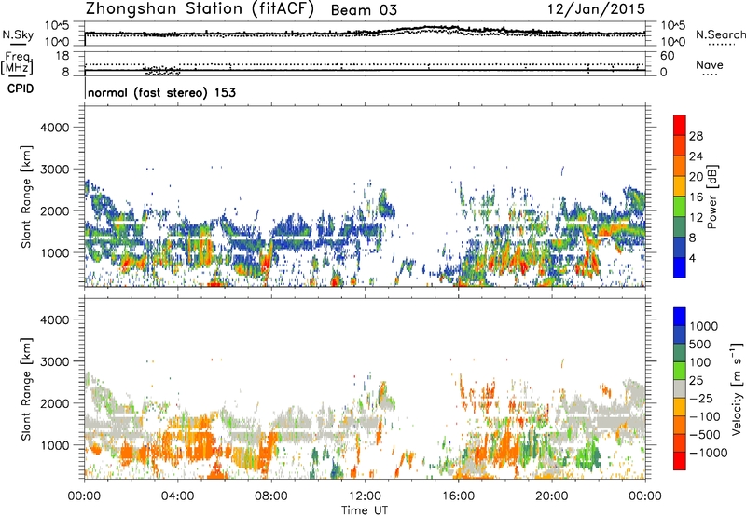Click the '-100' tick on Velocity colorbar
The height and width of the screenshot is (516, 746).
coord(705,416)
